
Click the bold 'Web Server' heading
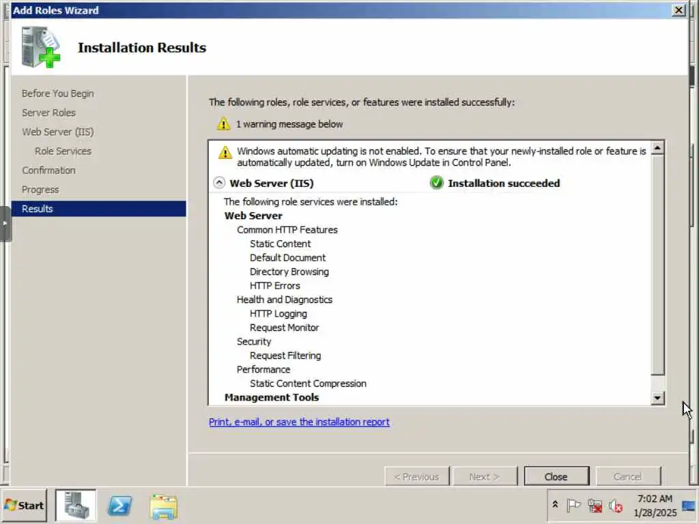coord(253,216)
